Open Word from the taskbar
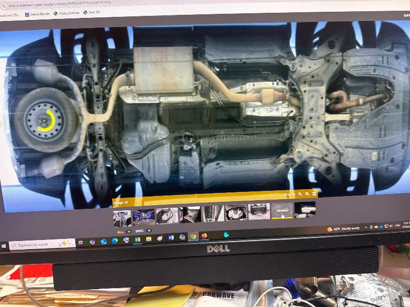Viewport: 410px width, 307px height. 171,237
